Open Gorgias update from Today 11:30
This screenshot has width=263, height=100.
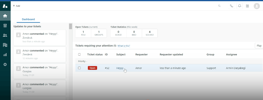[40, 88]
